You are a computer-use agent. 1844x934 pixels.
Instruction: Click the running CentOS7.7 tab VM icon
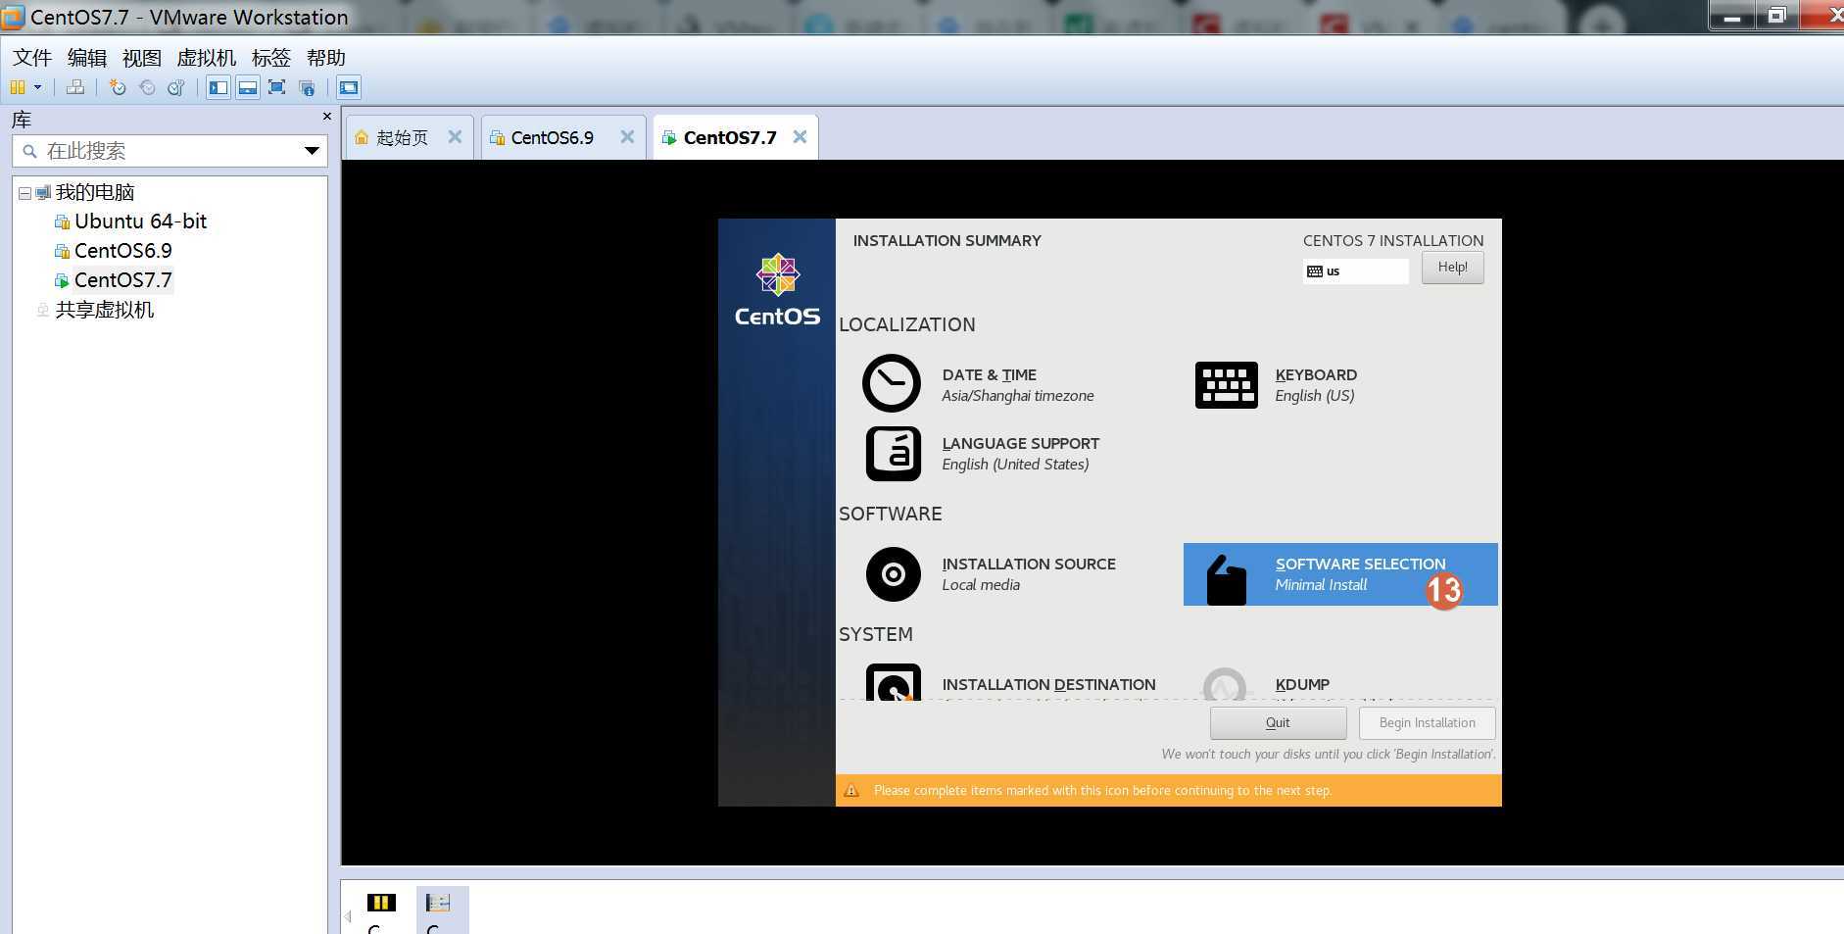[x=669, y=137]
